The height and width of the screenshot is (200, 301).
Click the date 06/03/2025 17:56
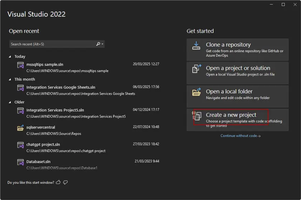coord(146,87)
